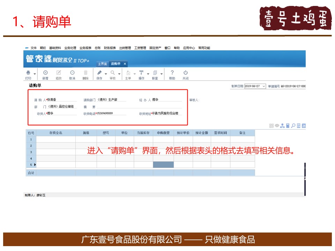335x251 pixels.
Task: Select the 申购数量 cell in row 5
Action: point(163,165)
